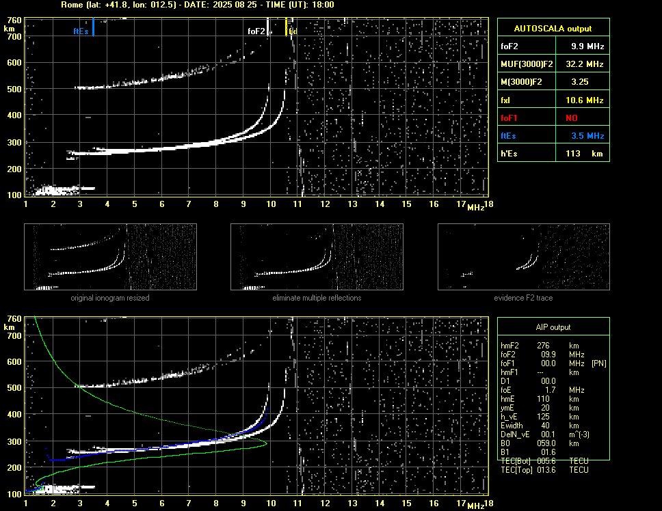
Task: Click the Es layer echo near 100 km in top ionogram
Action: coord(64,190)
